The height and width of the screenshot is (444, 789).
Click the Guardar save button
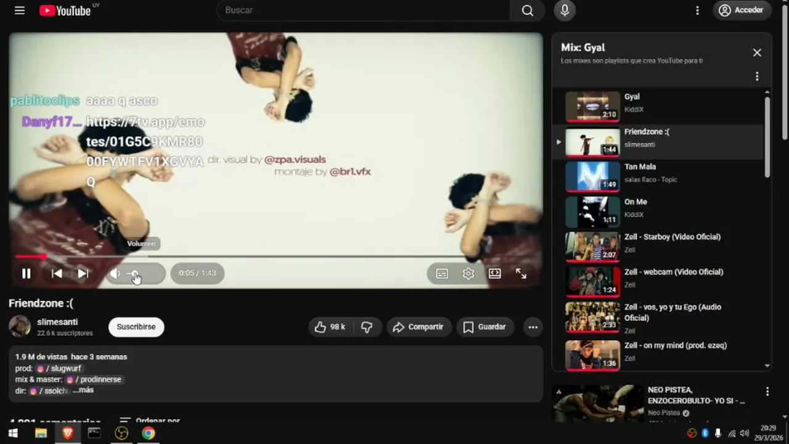[x=485, y=327]
